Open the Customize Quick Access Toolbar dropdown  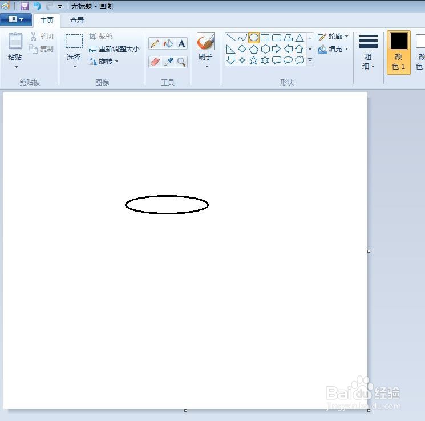[x=60, y=6]
